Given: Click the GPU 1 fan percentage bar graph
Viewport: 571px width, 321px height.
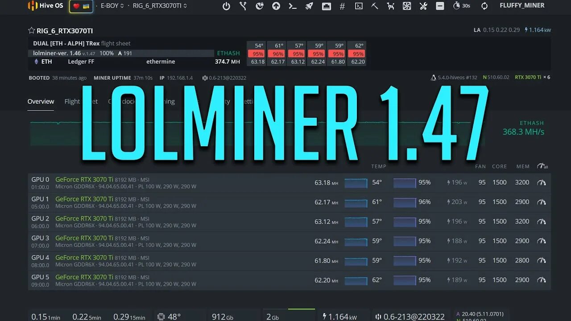Looking at the screenshot, I should 405,202.
